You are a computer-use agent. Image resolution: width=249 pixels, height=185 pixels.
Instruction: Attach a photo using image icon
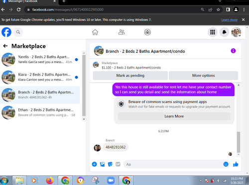[102, 164]
